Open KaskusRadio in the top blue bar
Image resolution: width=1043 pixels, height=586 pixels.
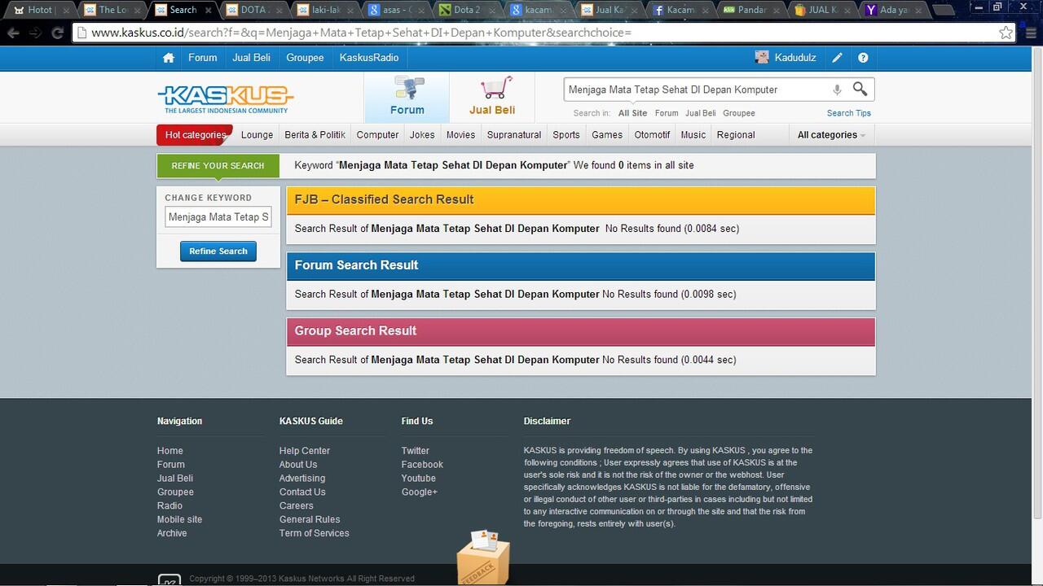click(x=369, y=58)
